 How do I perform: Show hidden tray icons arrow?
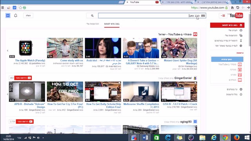pyautogui.click(x=43, y=137)
